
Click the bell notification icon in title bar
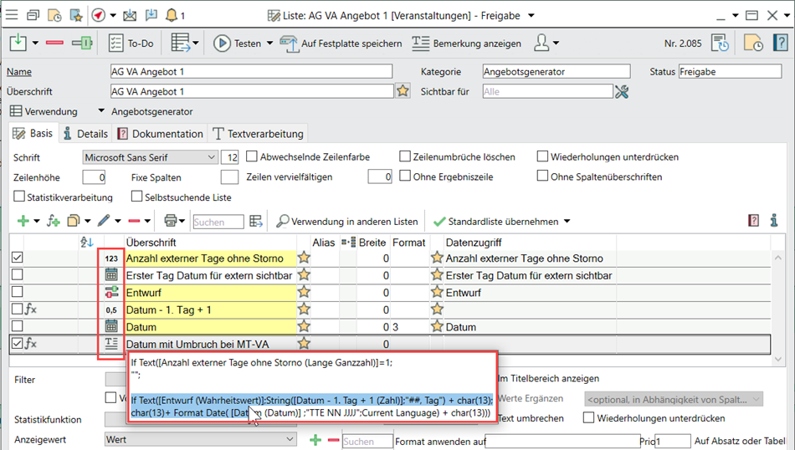click(172, 15)
